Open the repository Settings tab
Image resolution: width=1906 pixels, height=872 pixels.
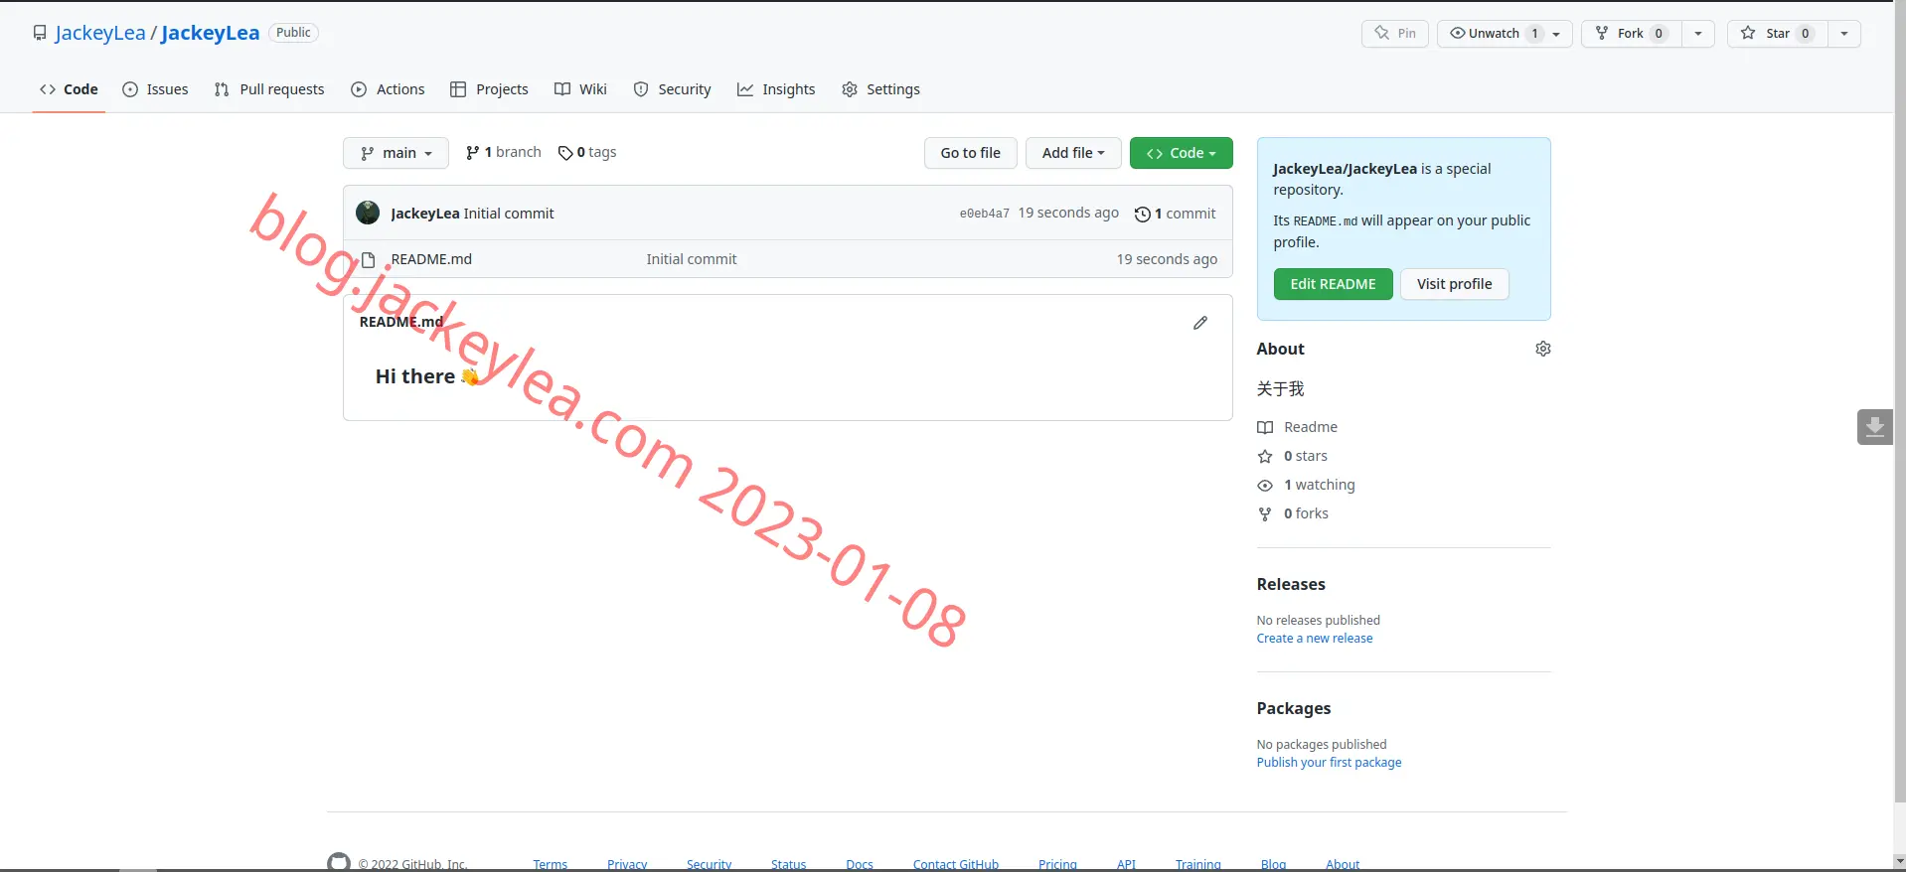click(x=880, y=89)
